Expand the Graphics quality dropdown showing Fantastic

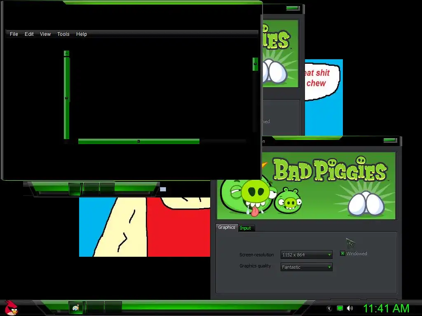[x=306, y=267]
